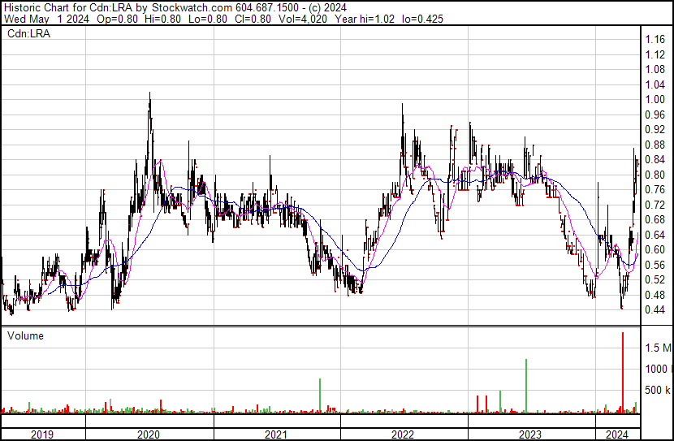
Task: Click the 0.88 price axis label
Action: [655, 145]
